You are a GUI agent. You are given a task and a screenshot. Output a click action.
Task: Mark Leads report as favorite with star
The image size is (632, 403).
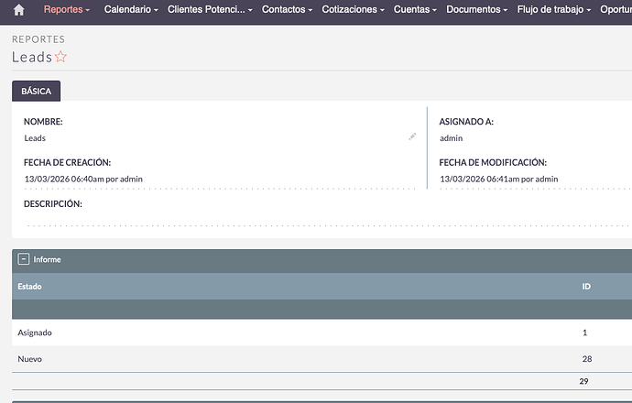tap(61, 57)
